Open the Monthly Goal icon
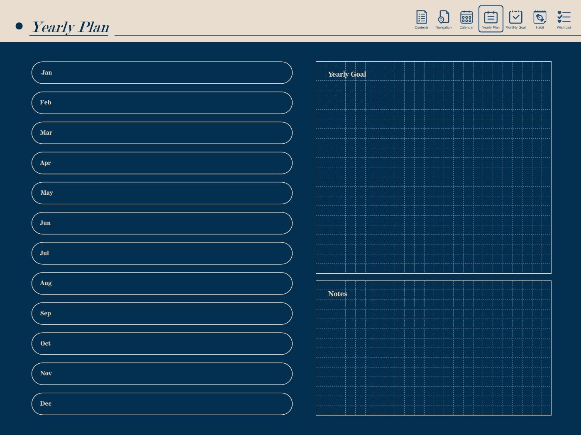The height and width of the screenshot is (435, 581). (515, 19)
